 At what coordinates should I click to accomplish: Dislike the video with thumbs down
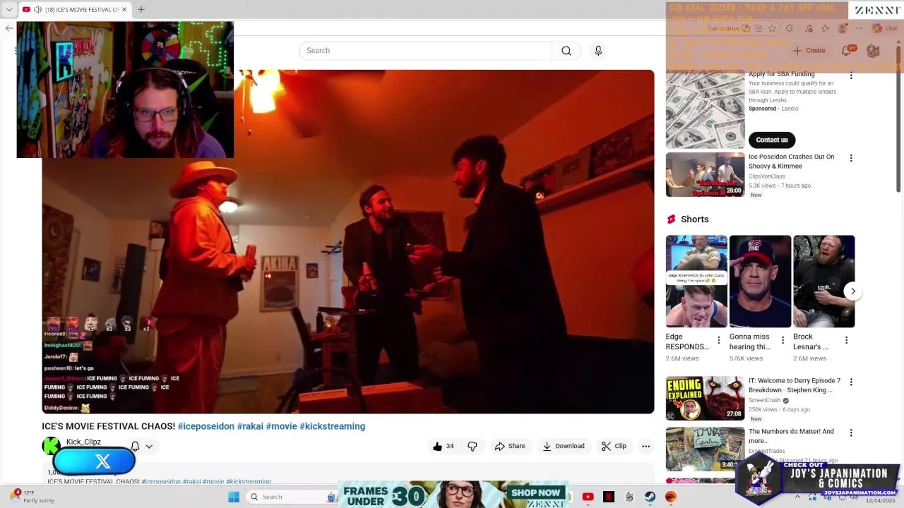coord(472,446)
